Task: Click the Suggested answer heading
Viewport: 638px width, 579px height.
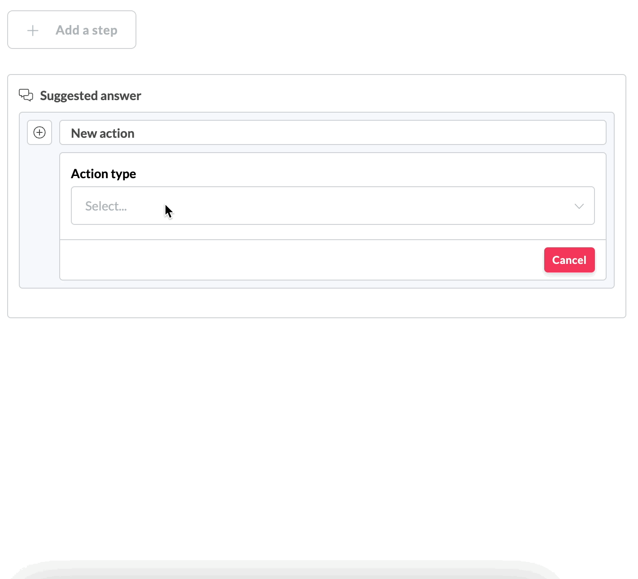Action: [x=91, y=96]
